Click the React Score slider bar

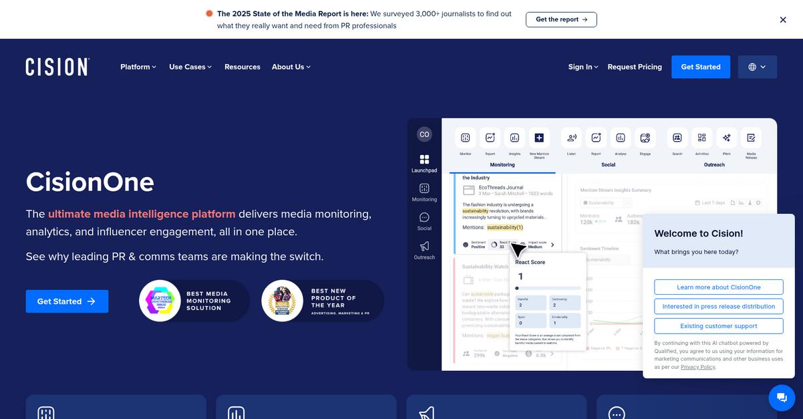coord(548,289)
